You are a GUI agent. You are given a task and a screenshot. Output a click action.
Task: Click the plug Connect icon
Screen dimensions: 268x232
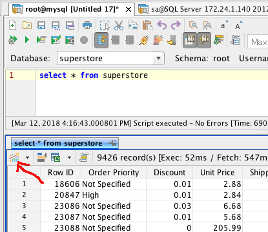tap(144, 40)
